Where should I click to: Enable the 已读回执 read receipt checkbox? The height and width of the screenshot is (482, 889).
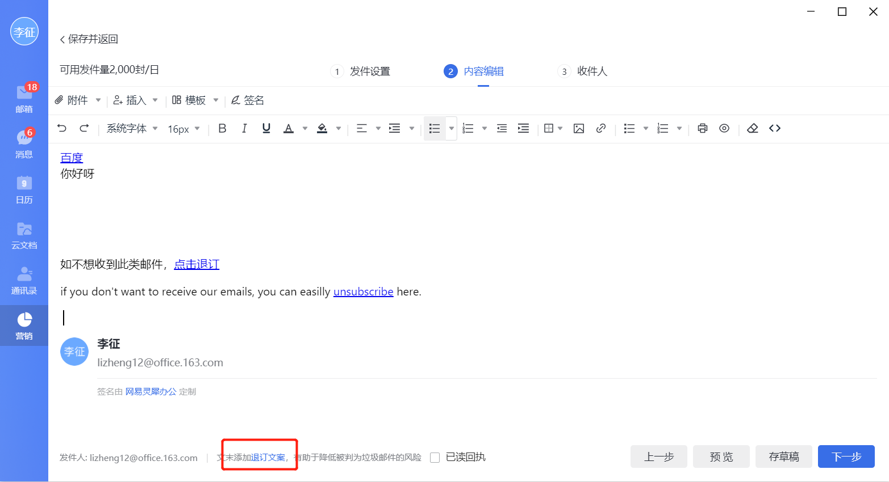(x=435, y=457)
